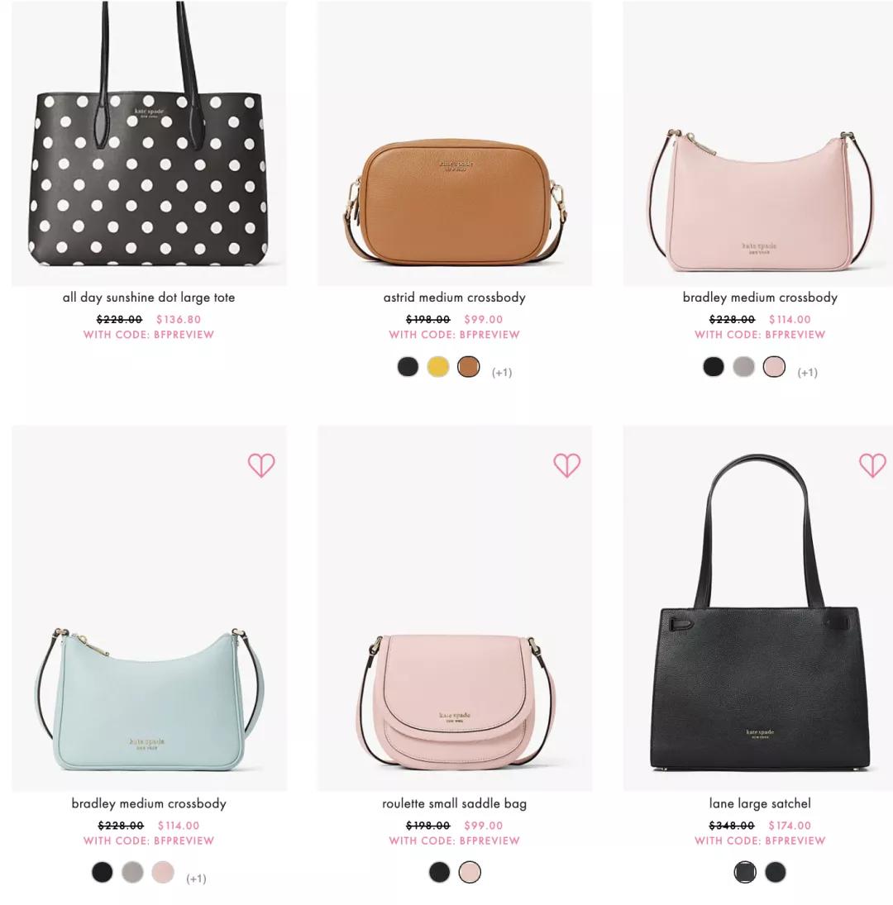This screenshot has height=905, width=893.
Task: View the polka dot tote product image
Action: click(x=149, y=143)
